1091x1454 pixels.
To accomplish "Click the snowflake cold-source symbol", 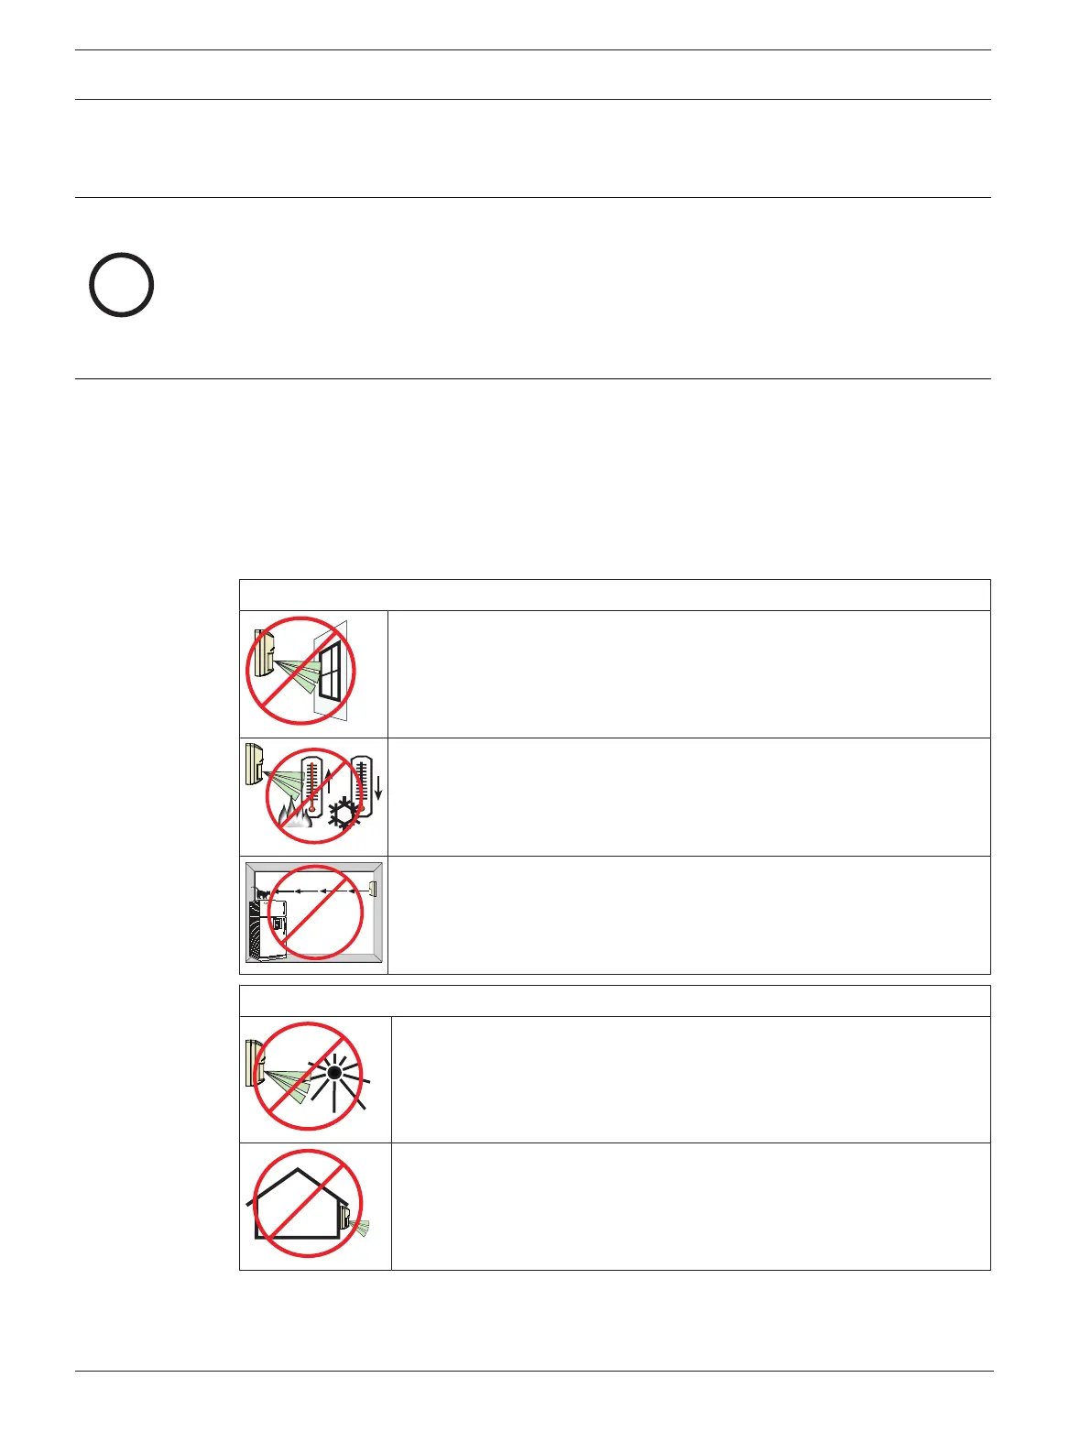I will (x=344, y=812).
